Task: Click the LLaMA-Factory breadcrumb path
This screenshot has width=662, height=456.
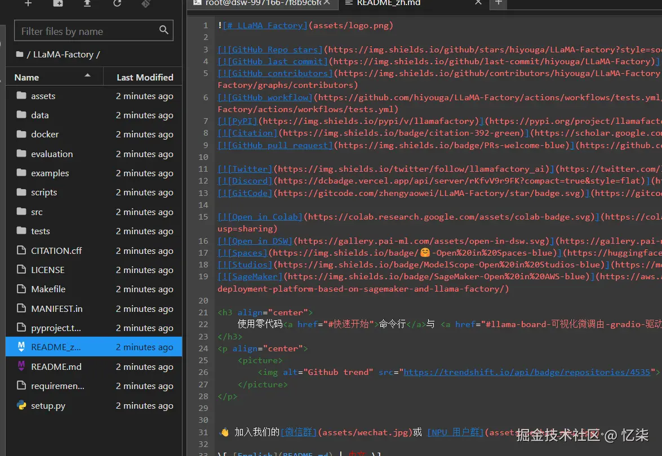Action: [63, 55]
